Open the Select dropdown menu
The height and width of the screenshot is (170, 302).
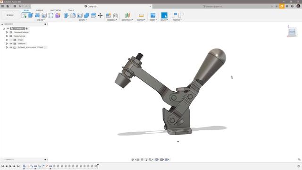click(164, 20)
